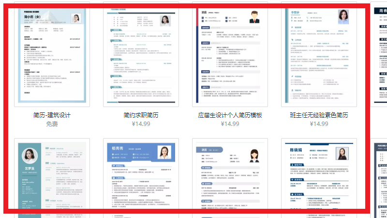Click the ¥14.99 price under 简约求职简历
Screen dimensions: 387x218
point(141,124)
